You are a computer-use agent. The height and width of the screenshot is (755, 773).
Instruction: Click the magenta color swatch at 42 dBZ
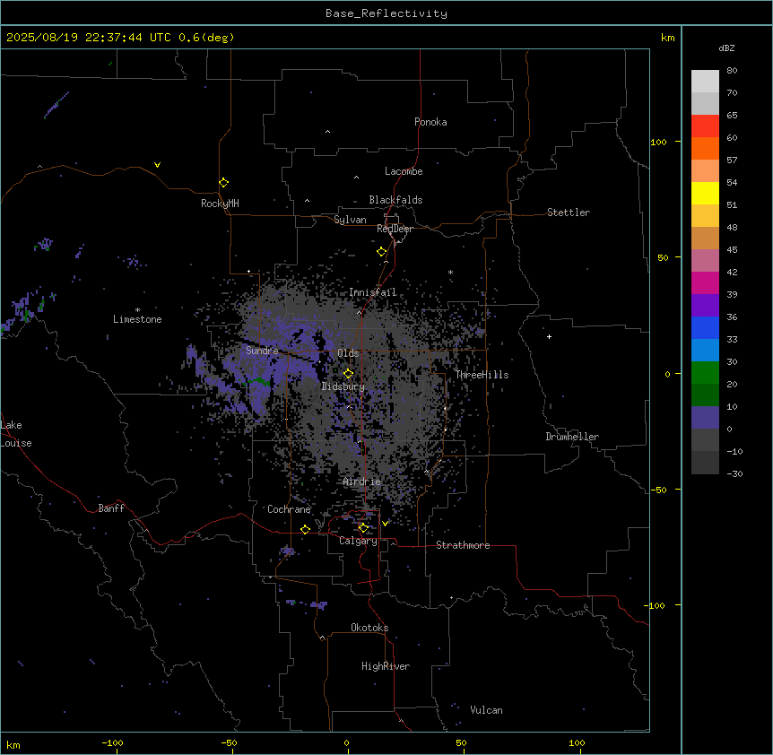click(705, 282)
